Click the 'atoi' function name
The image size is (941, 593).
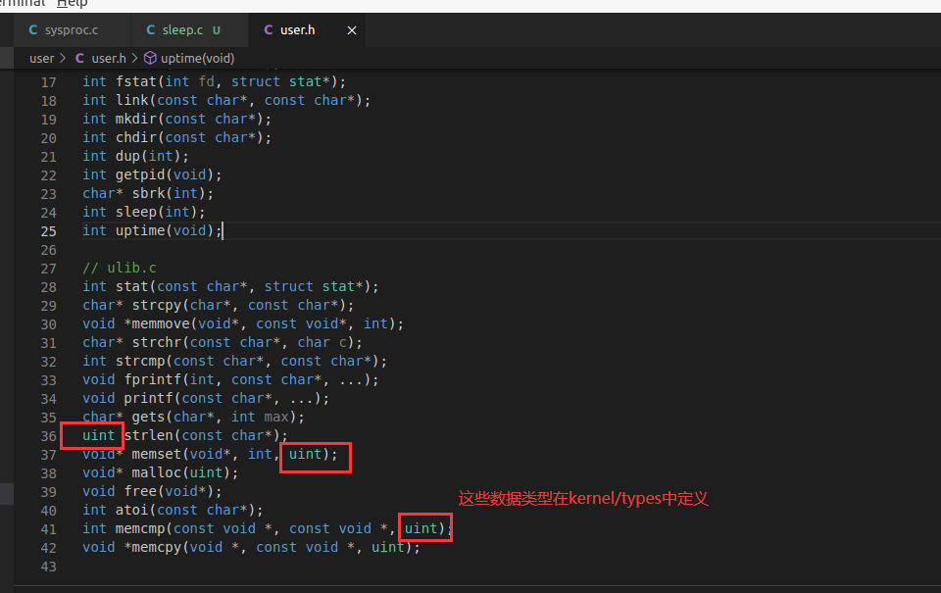132,510
